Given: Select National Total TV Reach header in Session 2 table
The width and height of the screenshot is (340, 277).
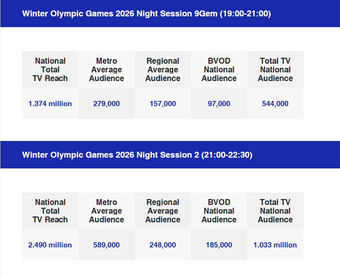Looking at the screenshot, I should (x=50, y=211).
